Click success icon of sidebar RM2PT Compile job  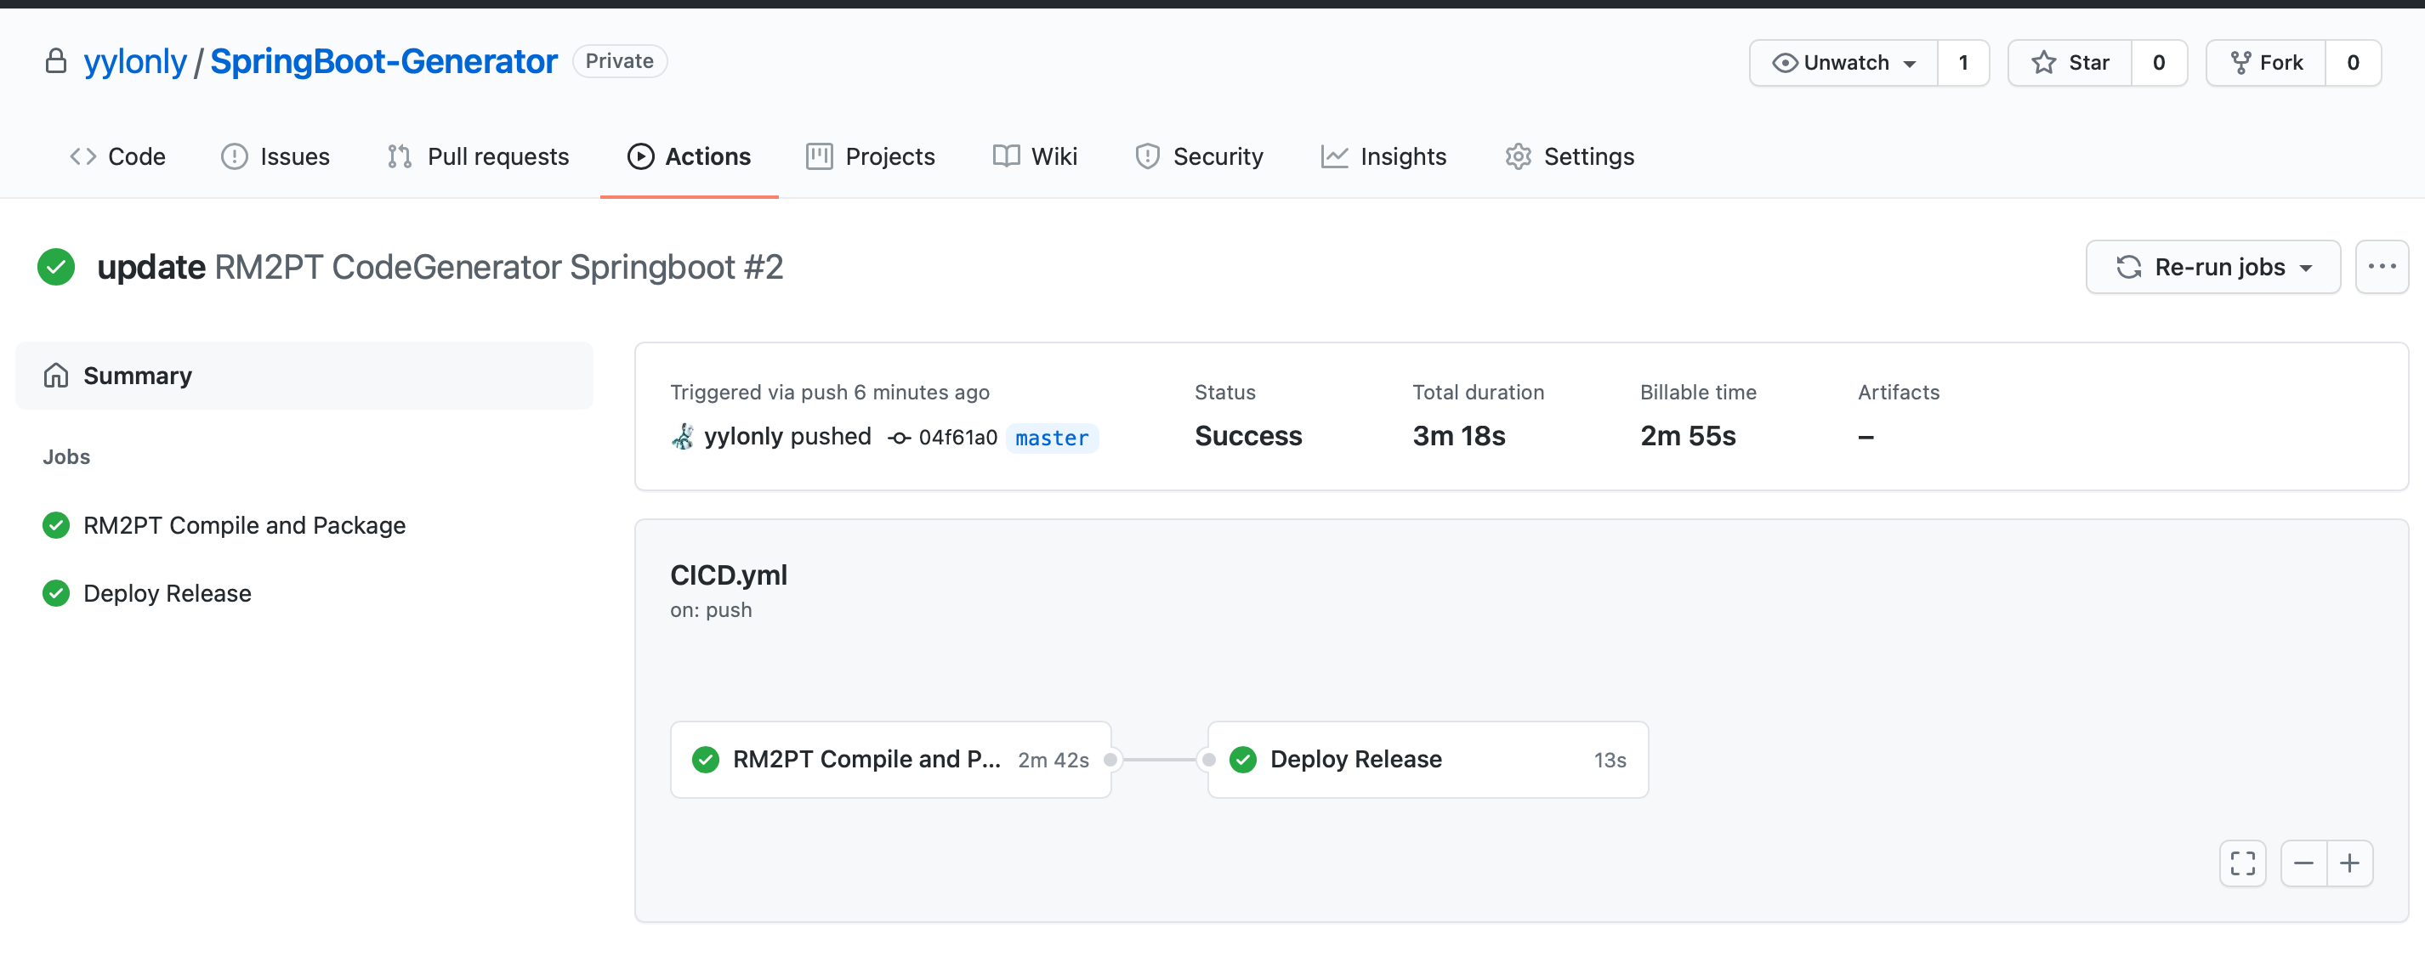[55, 524]
